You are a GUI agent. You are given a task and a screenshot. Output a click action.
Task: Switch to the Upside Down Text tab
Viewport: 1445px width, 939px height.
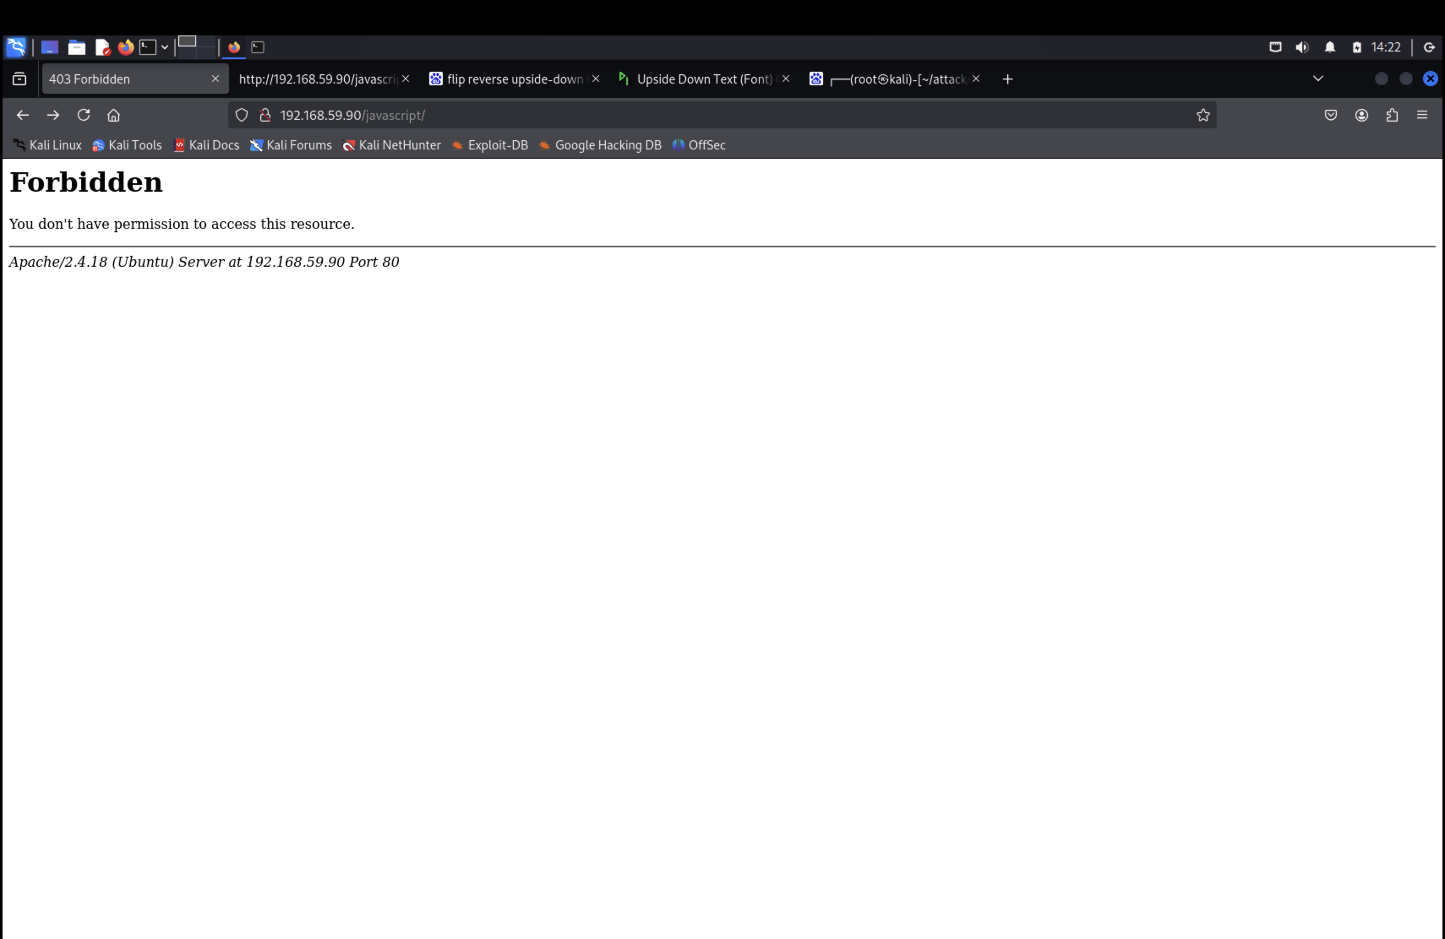click(703, 79)
